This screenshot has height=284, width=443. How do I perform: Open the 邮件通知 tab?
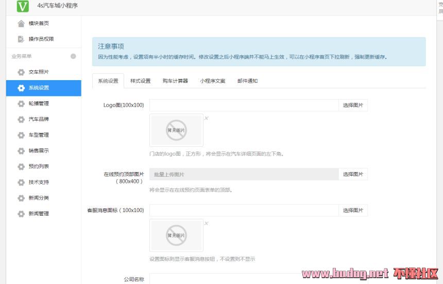click(x=247, y=81)
